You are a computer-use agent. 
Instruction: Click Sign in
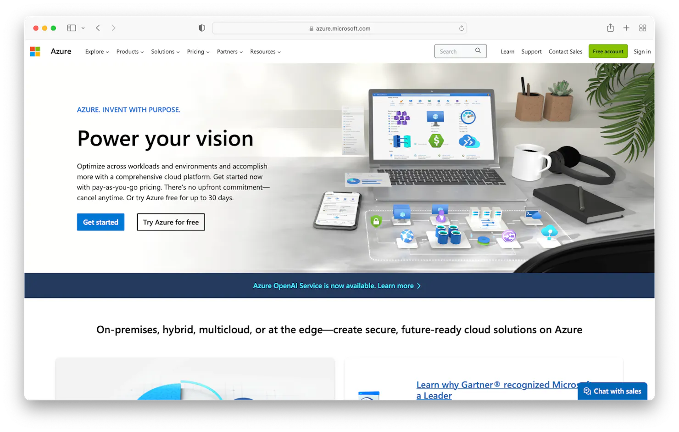642,52
